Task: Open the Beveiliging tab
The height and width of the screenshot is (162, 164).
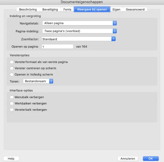Action: 50,10
